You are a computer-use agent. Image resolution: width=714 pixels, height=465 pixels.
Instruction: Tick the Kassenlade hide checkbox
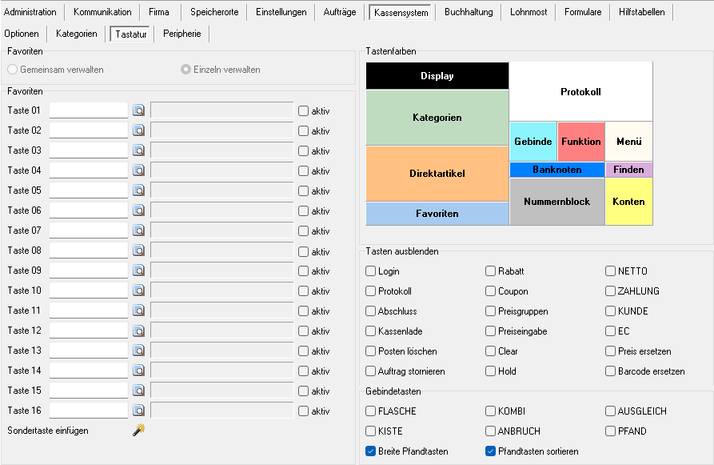click(371, 331)
